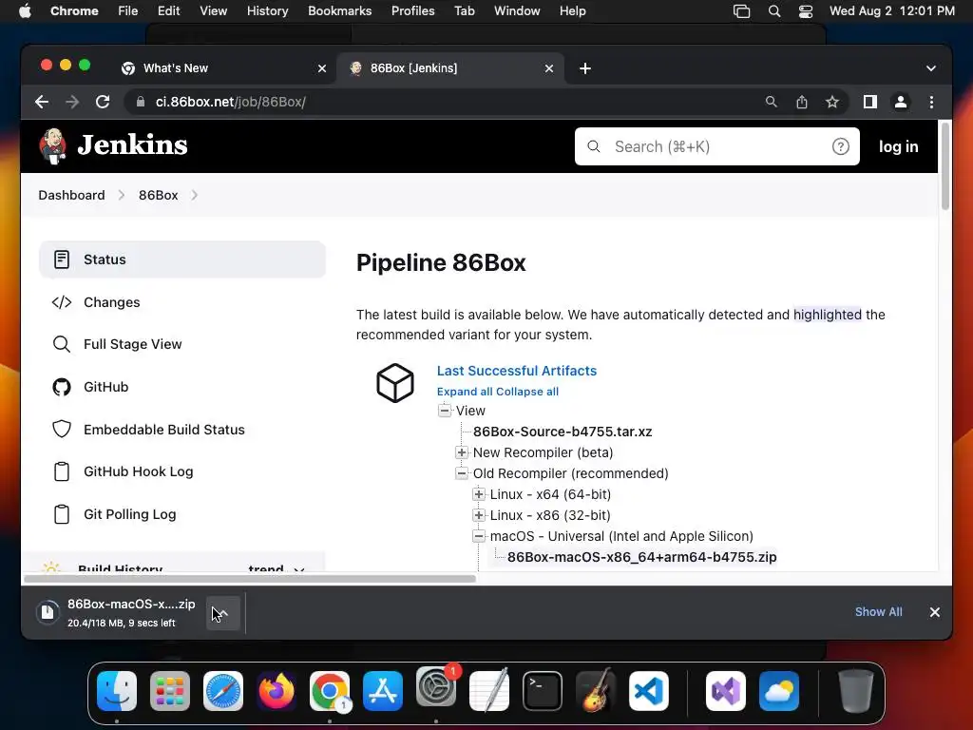973x730 pixels.
Task: Download 86Box-Source-b4755.tar.xz
Action: [x=563, y=432]
